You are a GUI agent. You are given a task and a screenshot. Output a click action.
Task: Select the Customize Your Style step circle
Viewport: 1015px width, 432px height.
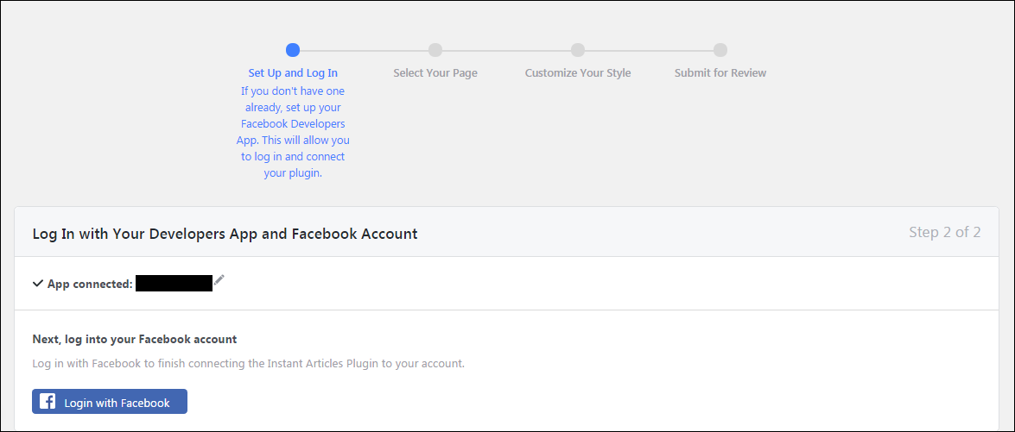click(578, 50)
